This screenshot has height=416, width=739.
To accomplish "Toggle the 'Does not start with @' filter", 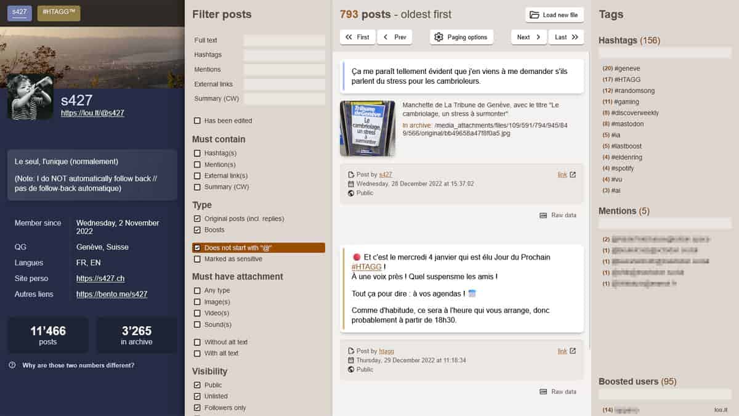I will [x=196, y=247].
